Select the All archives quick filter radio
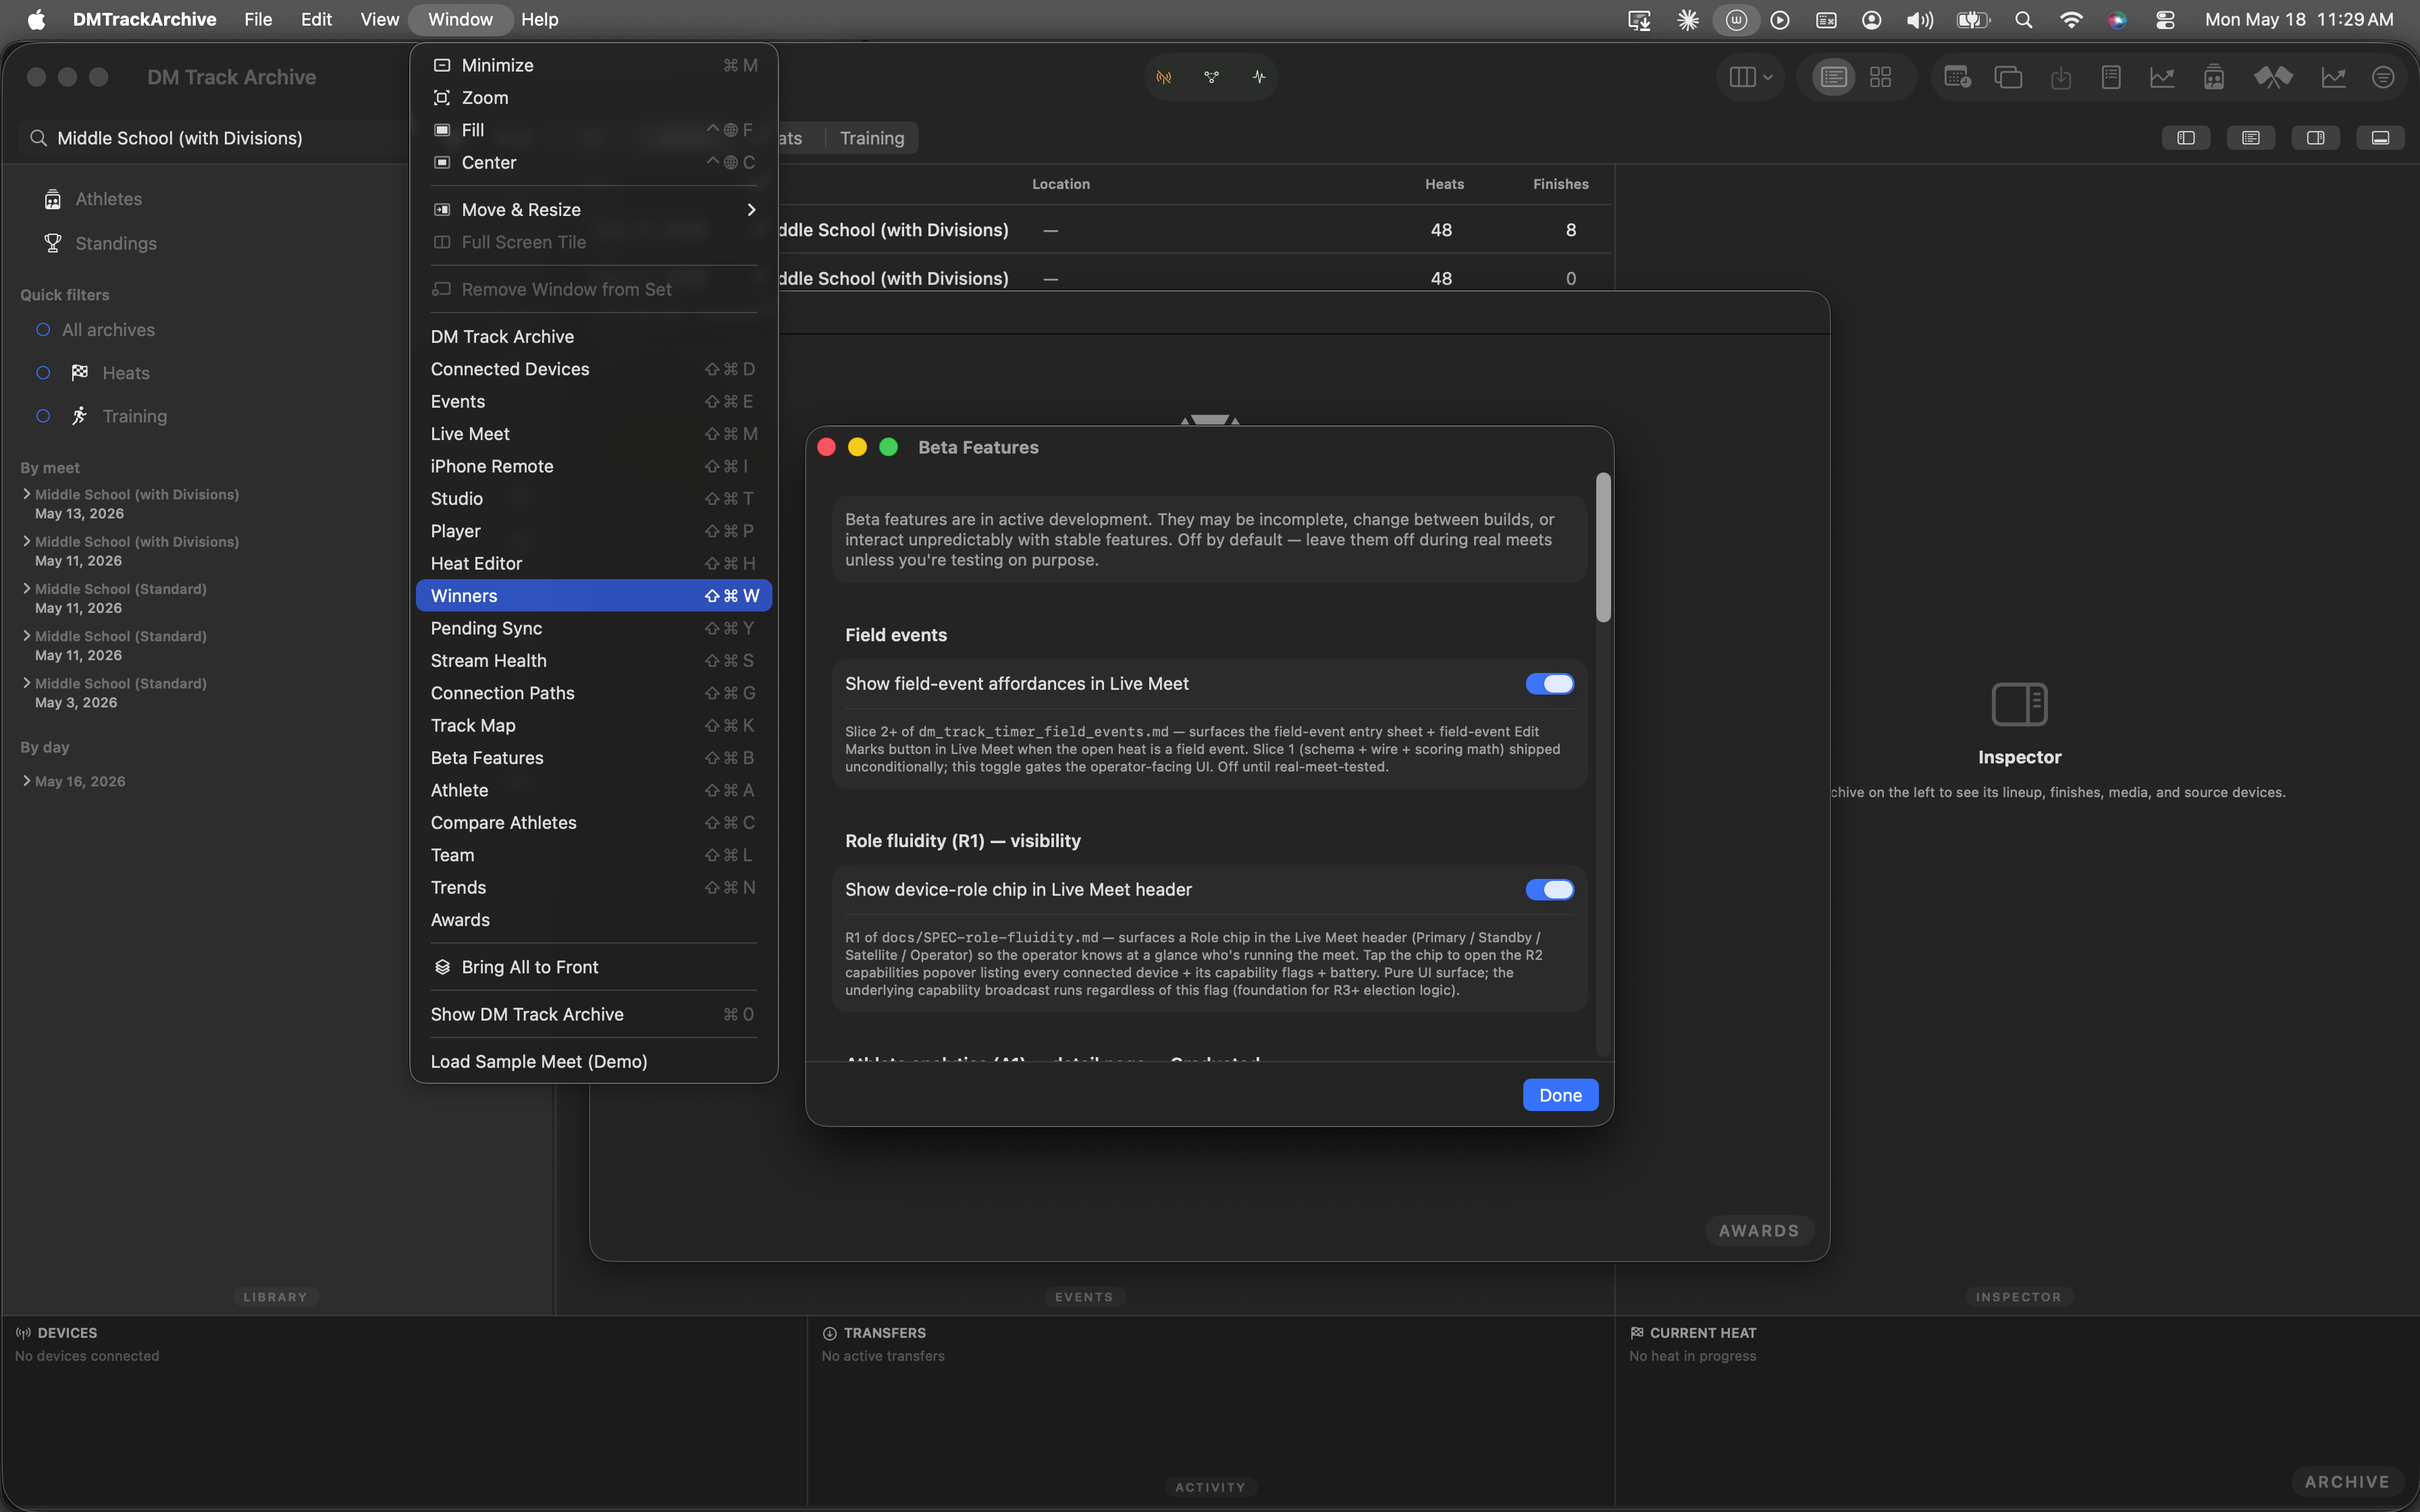The image size is (2420, 1512). click(43, 330)
